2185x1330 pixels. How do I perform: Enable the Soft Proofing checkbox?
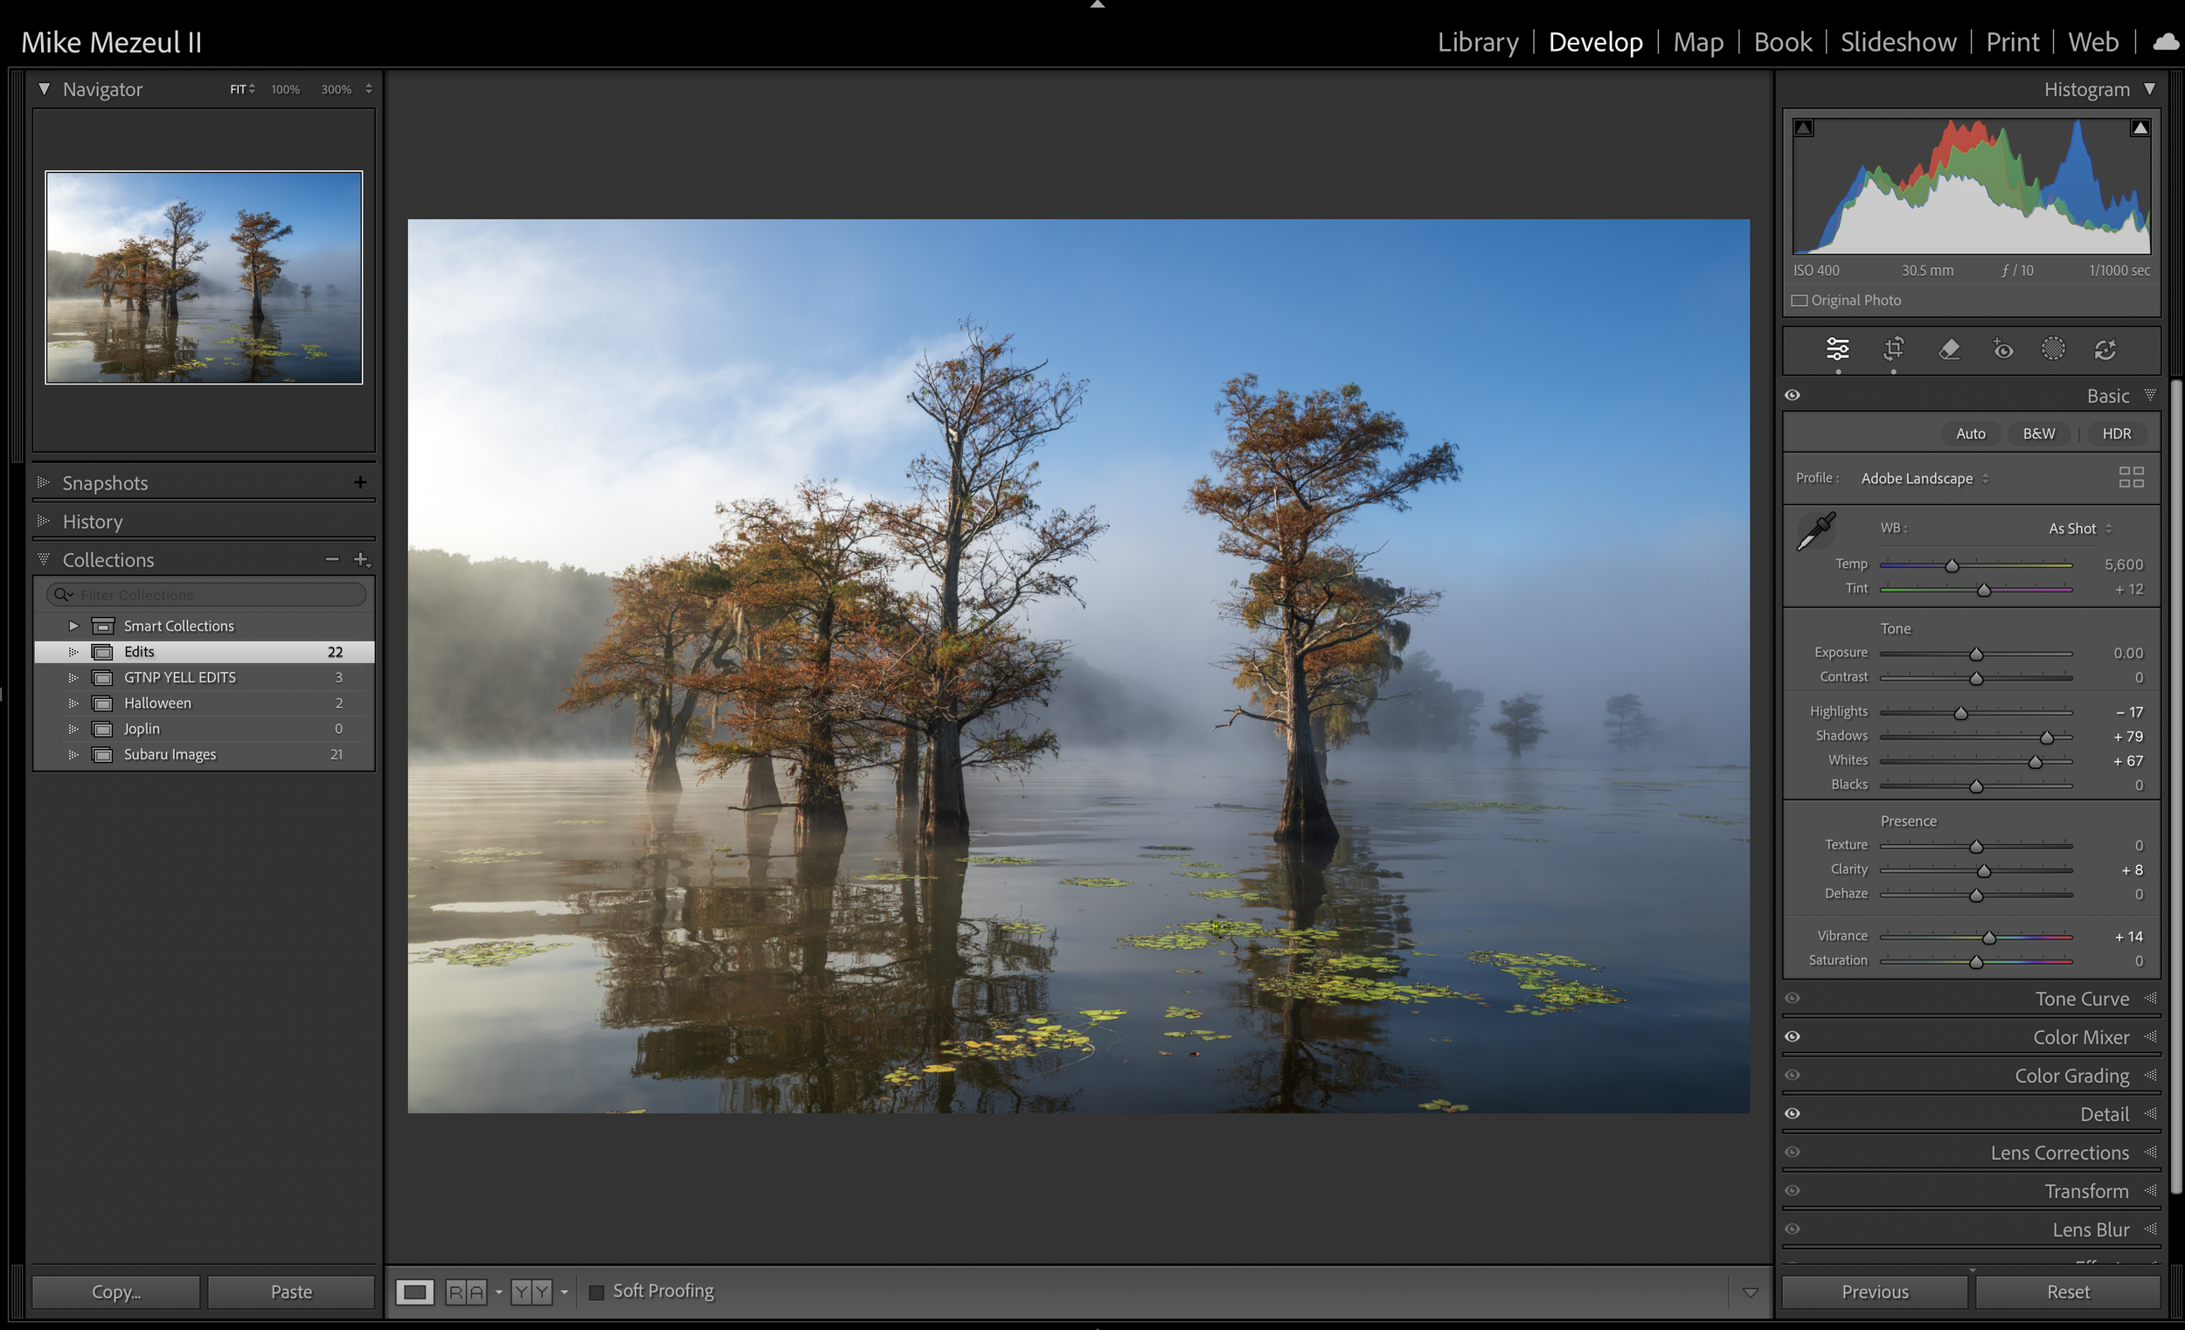(597, 1292)
